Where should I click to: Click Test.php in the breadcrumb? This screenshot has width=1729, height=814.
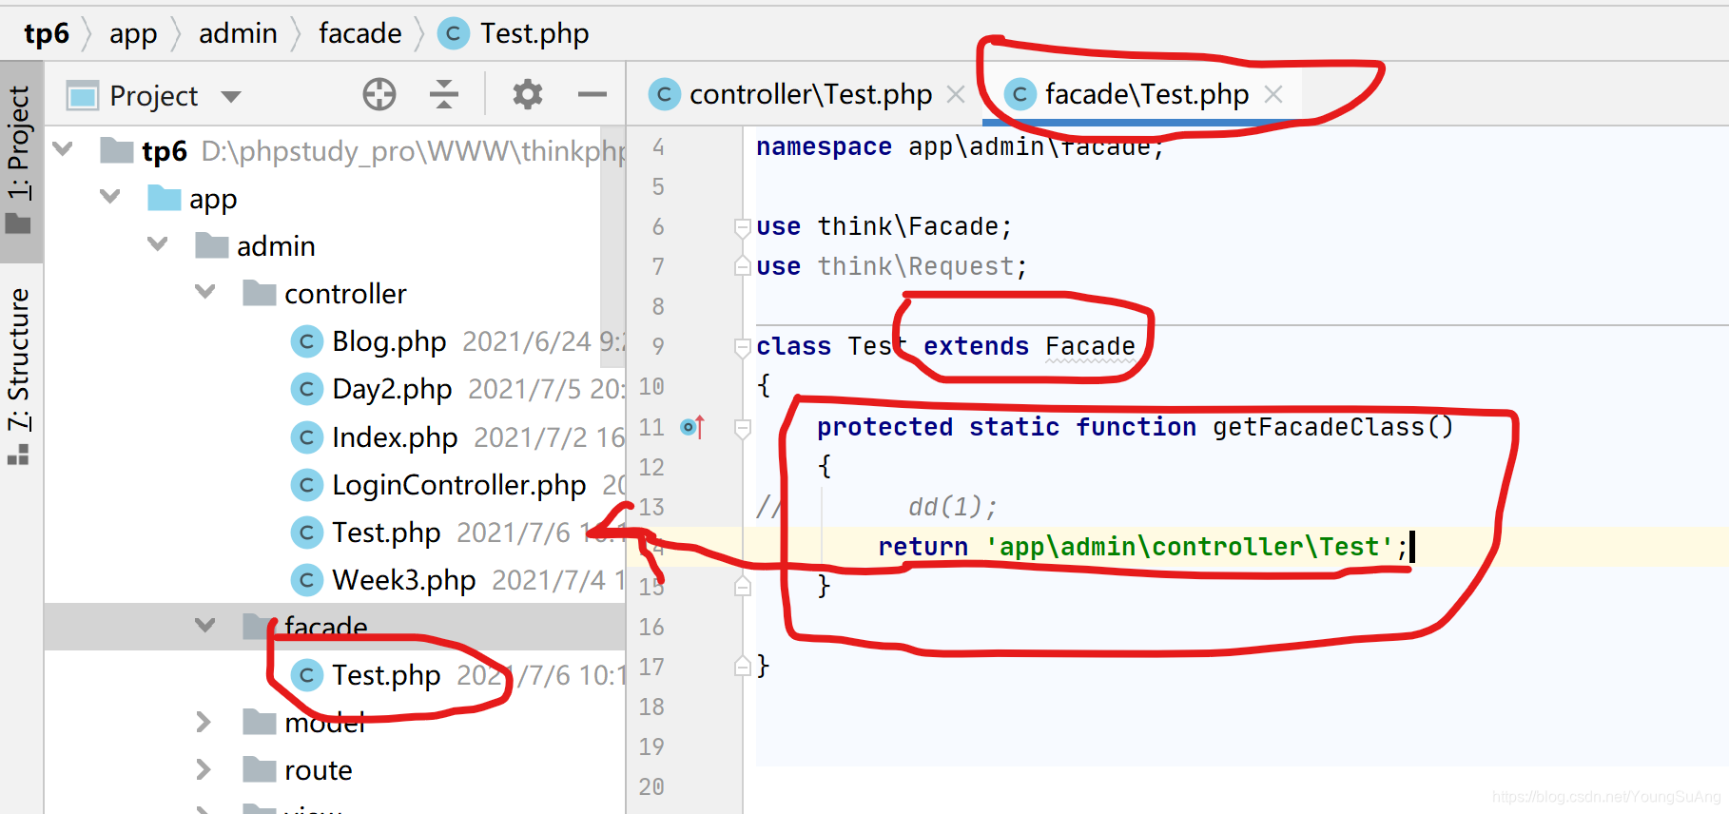(x=534, y=33)
